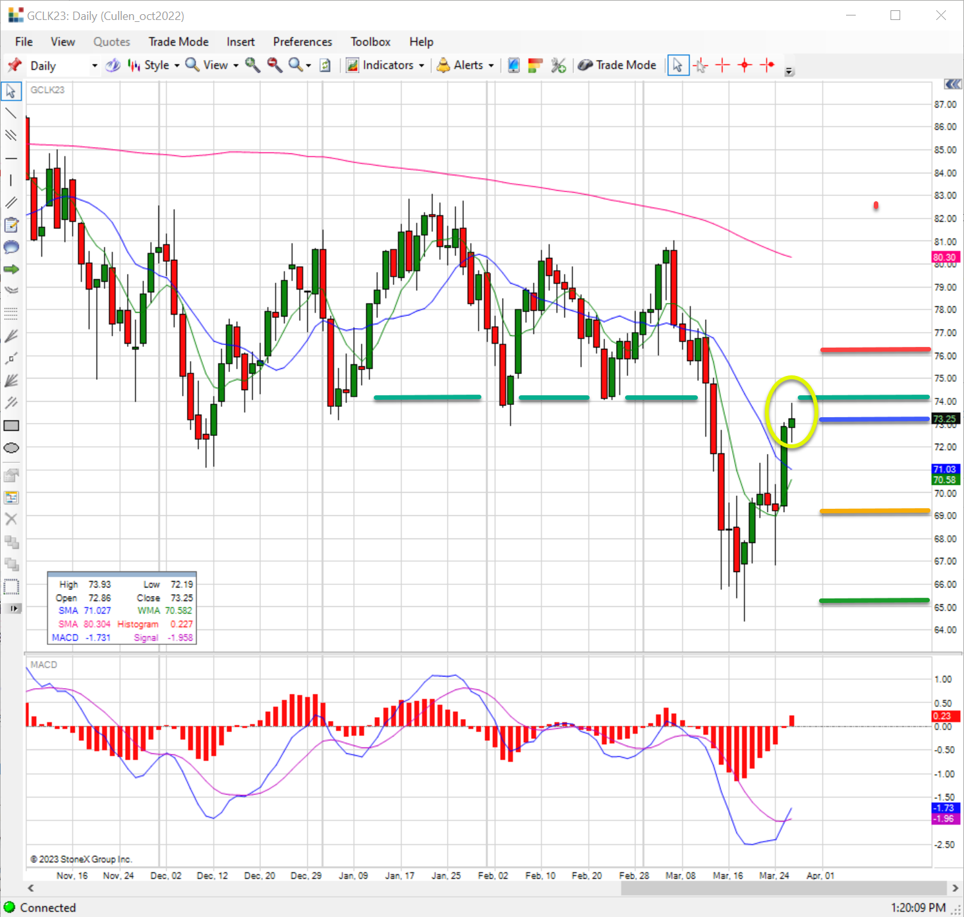Open the Daily interval dropdown

coord(95,66)
